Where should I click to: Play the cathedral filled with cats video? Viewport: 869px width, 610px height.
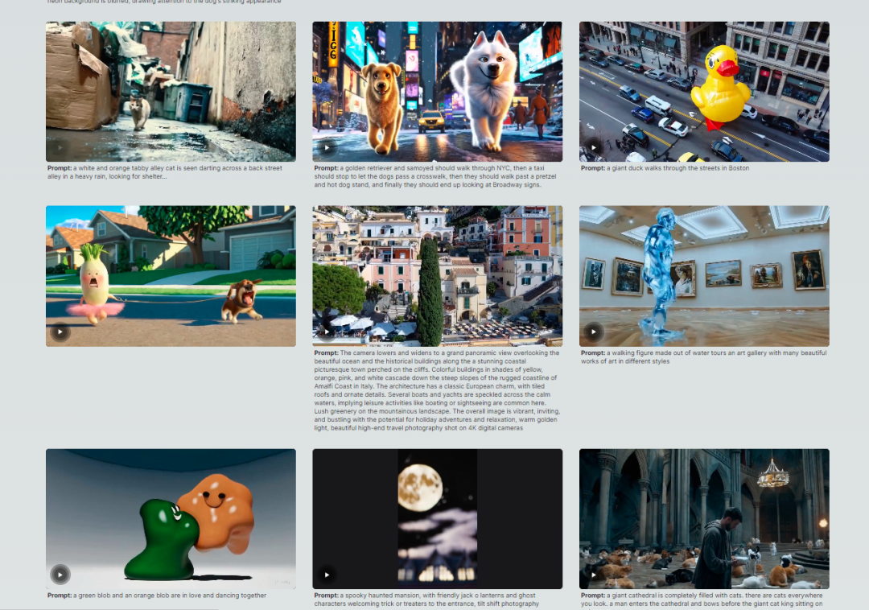[x=594, y=575]
